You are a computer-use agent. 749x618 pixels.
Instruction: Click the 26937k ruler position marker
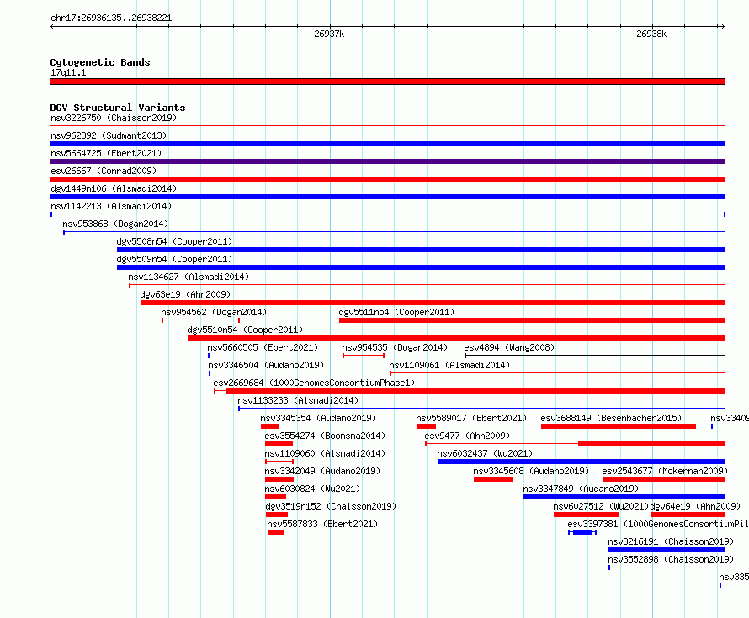point(329,34)
